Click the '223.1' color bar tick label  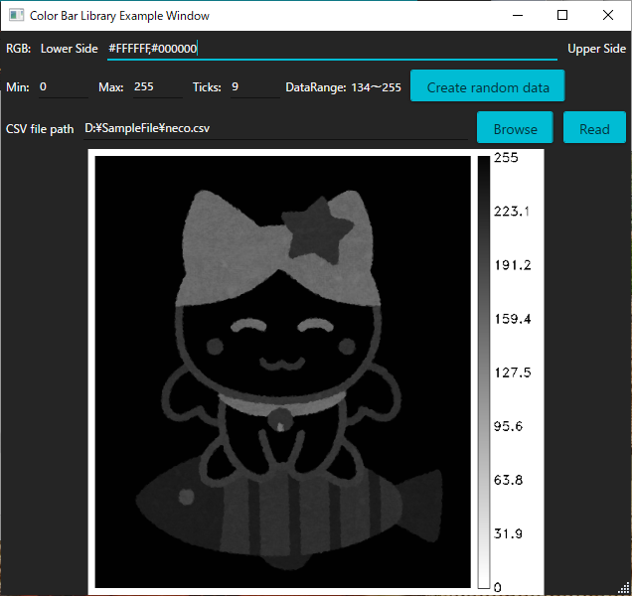coord(512,212)
